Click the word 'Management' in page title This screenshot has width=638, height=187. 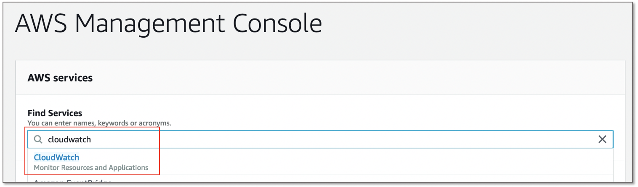click(x=152, y=24)
